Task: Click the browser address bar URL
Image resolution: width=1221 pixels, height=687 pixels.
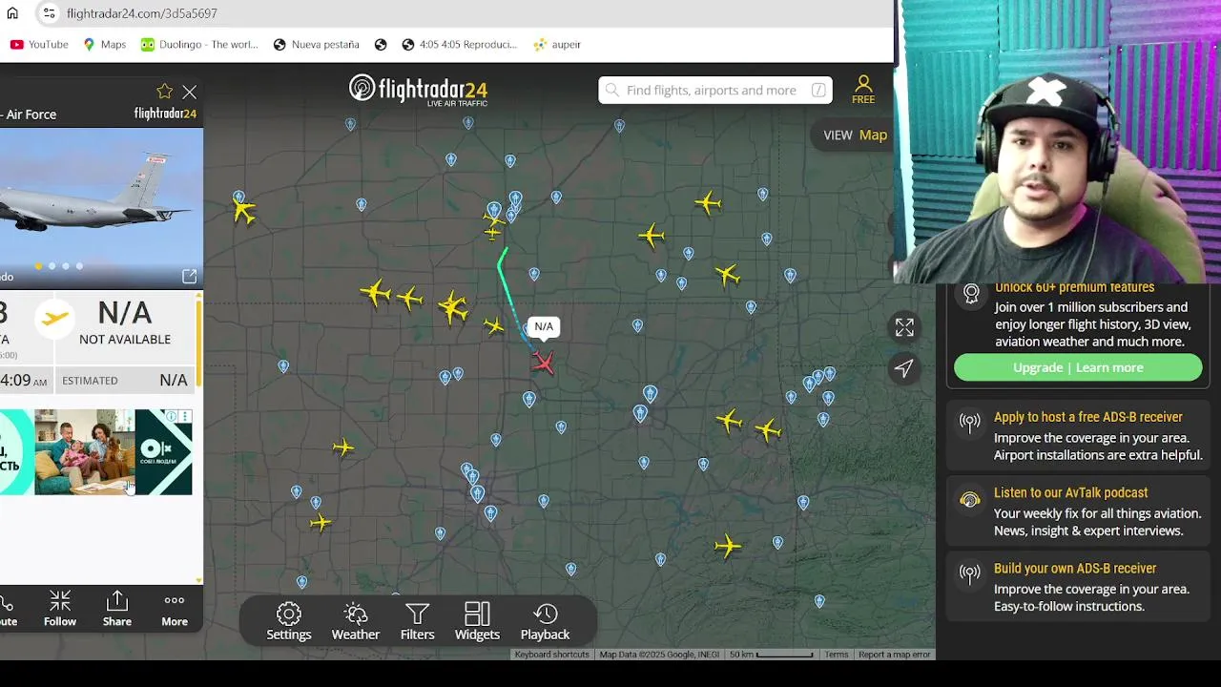Action: coord(142,13)
